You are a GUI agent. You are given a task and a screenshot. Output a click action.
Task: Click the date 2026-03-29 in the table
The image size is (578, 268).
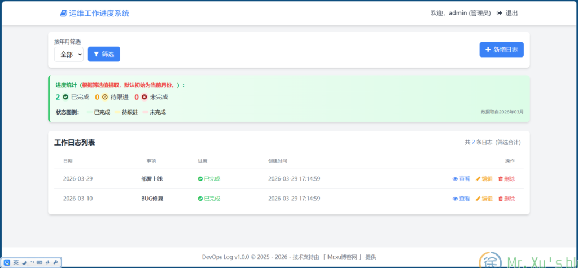click(78, 179)
